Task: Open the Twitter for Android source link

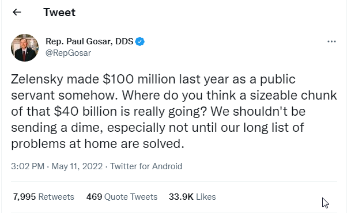Action: tap(146, 166)
